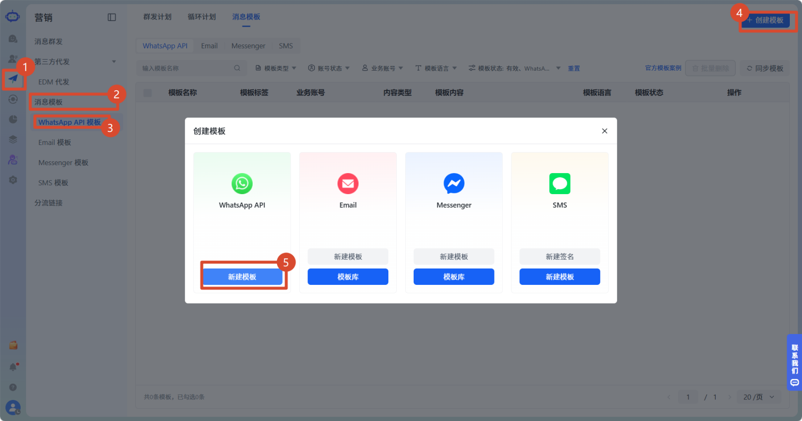Click the Messenger logo in the dialog
The height and width of the screenshot is (421, 802).
[454, 183]
